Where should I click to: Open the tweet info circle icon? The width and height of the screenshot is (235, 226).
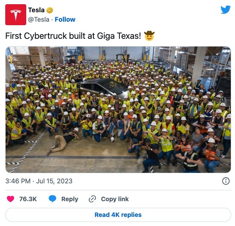click(x=226, y=181)
